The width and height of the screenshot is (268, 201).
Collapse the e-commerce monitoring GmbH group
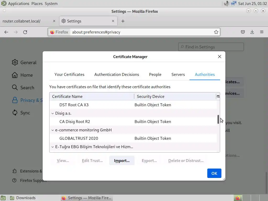coord(53,130)
